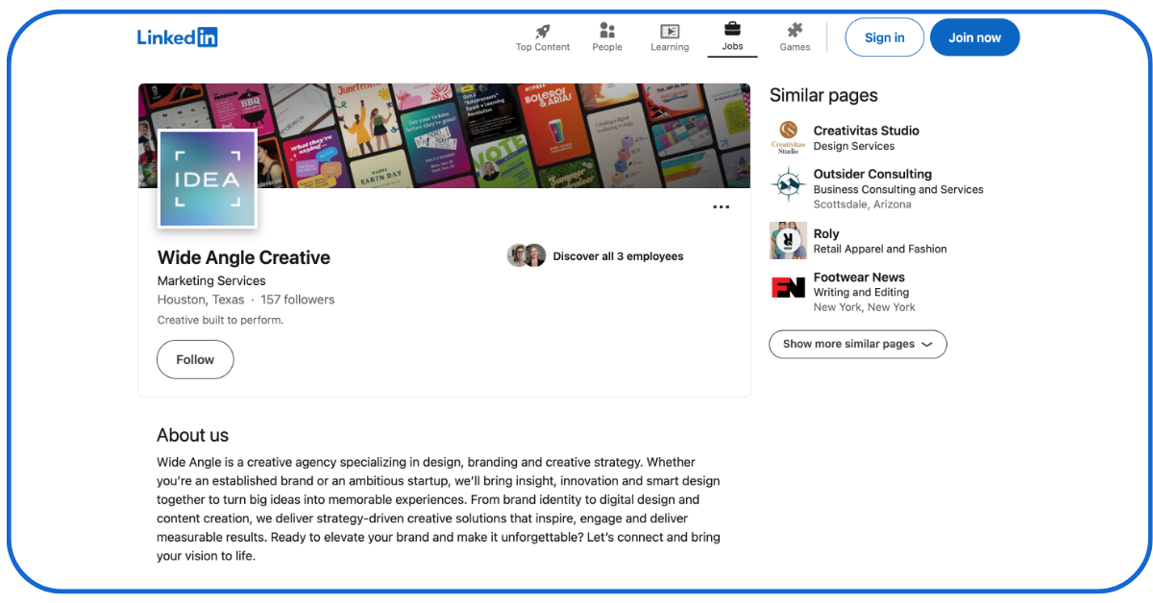
Task: Follow Wide Angle Creative page
Action: pyautogui.click(x=195, y=359)
